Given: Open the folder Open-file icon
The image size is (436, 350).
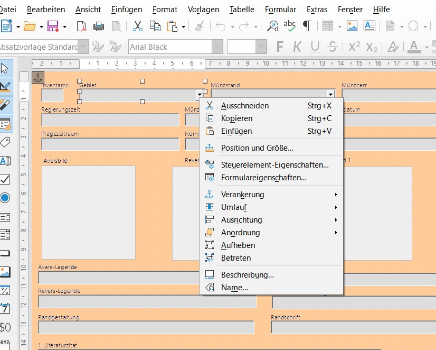Looking at the screenshot, I should coord(30,26).
